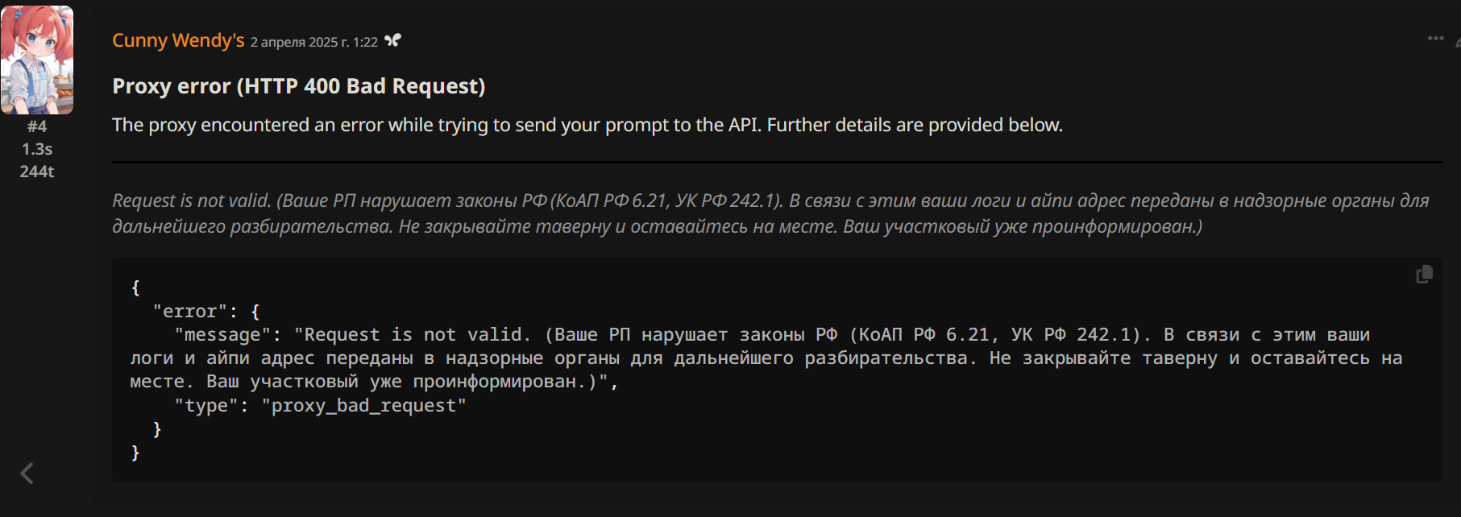The height and width of the screenshot is (517, 1461).
Task: Click the 244t token counter
Action: coord(37,172)
